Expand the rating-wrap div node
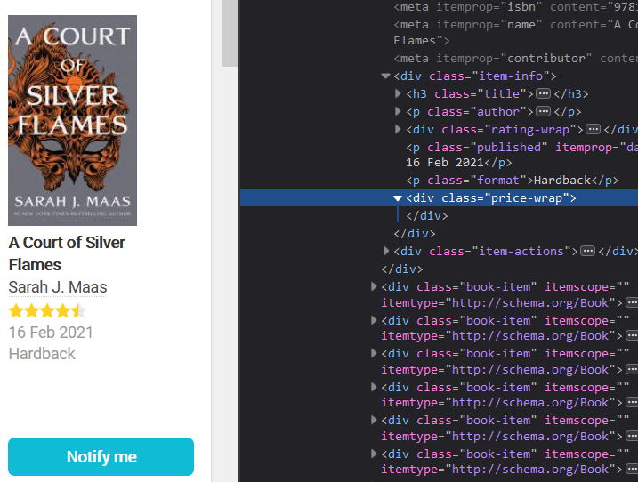Image resolution: width=638 pixels, height=482 pixels. click(x=398, y=129)
